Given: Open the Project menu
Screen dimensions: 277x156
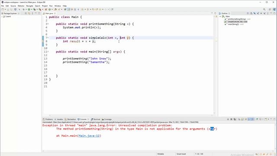Looking at the screenshot, I should coord(45,6).
